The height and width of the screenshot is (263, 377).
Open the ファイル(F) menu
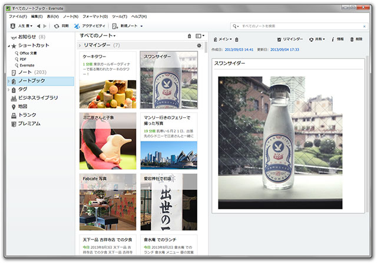[x=18, y=17]
